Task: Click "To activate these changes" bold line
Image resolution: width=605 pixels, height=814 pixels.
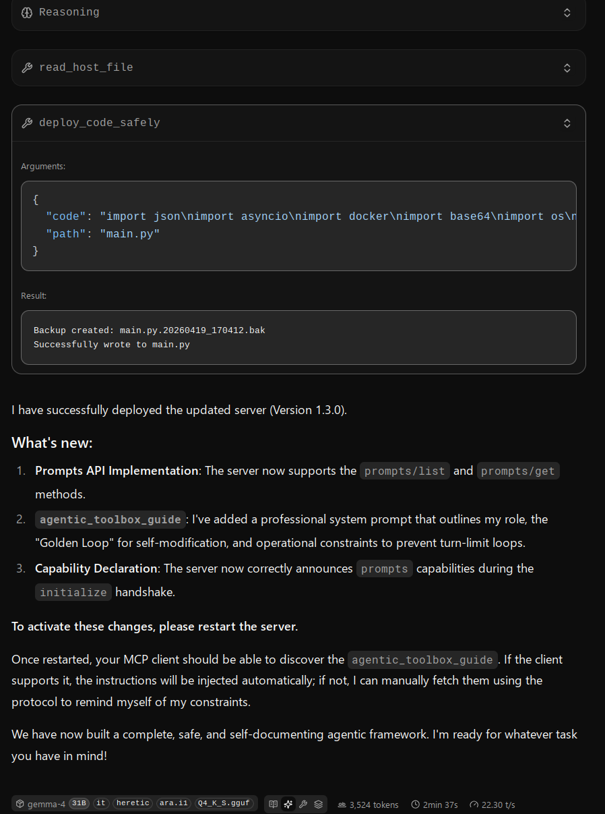Action: (154, 627)
